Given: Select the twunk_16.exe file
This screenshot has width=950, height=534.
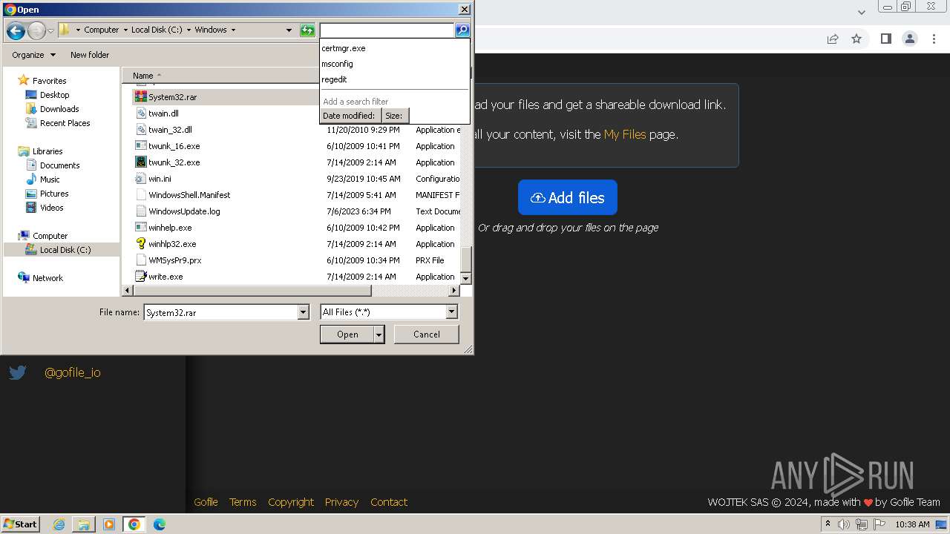Looking at the screenshot, I should (168, 146).
